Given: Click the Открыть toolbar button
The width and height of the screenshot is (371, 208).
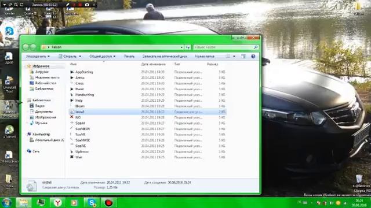Looking at the screenshot, I should click(x=68, y=57).
